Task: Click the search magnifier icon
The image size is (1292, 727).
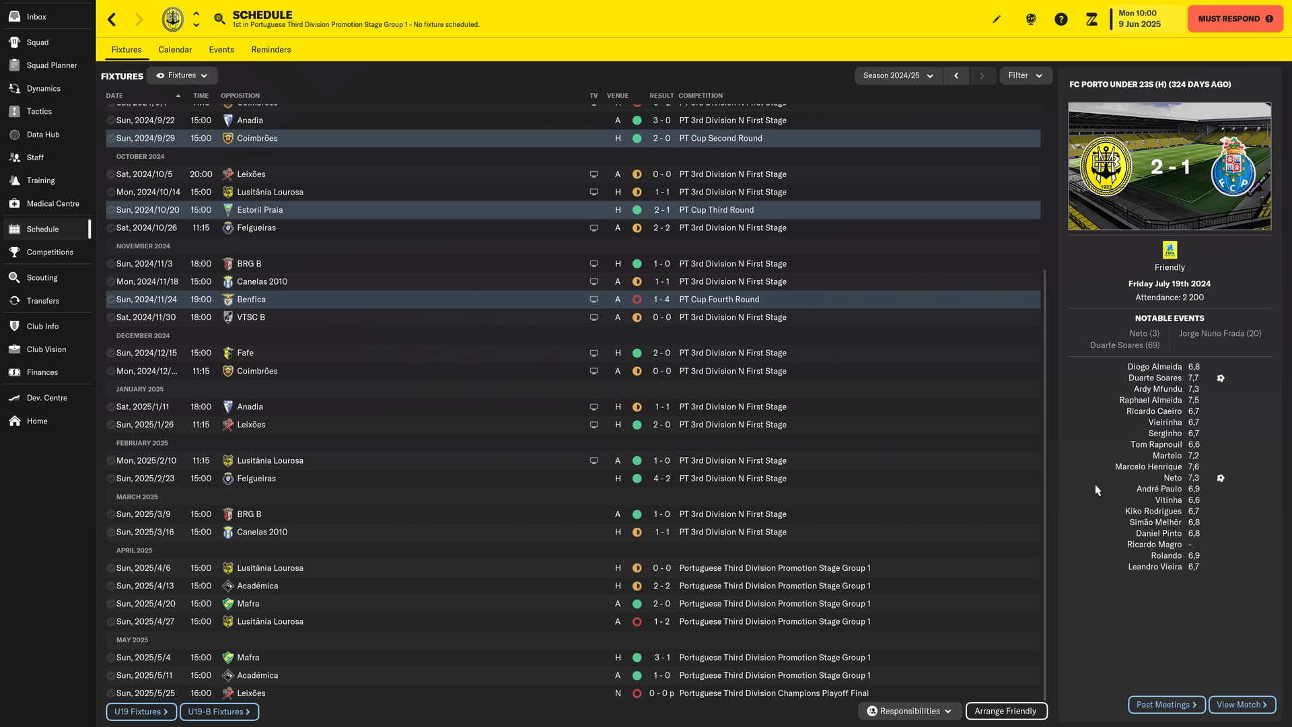Action: 219,19
